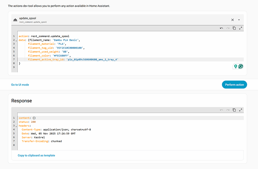The image size is (258, 169).
Task: Collapse the data block fold arrow
Action: tap(16, 40)
